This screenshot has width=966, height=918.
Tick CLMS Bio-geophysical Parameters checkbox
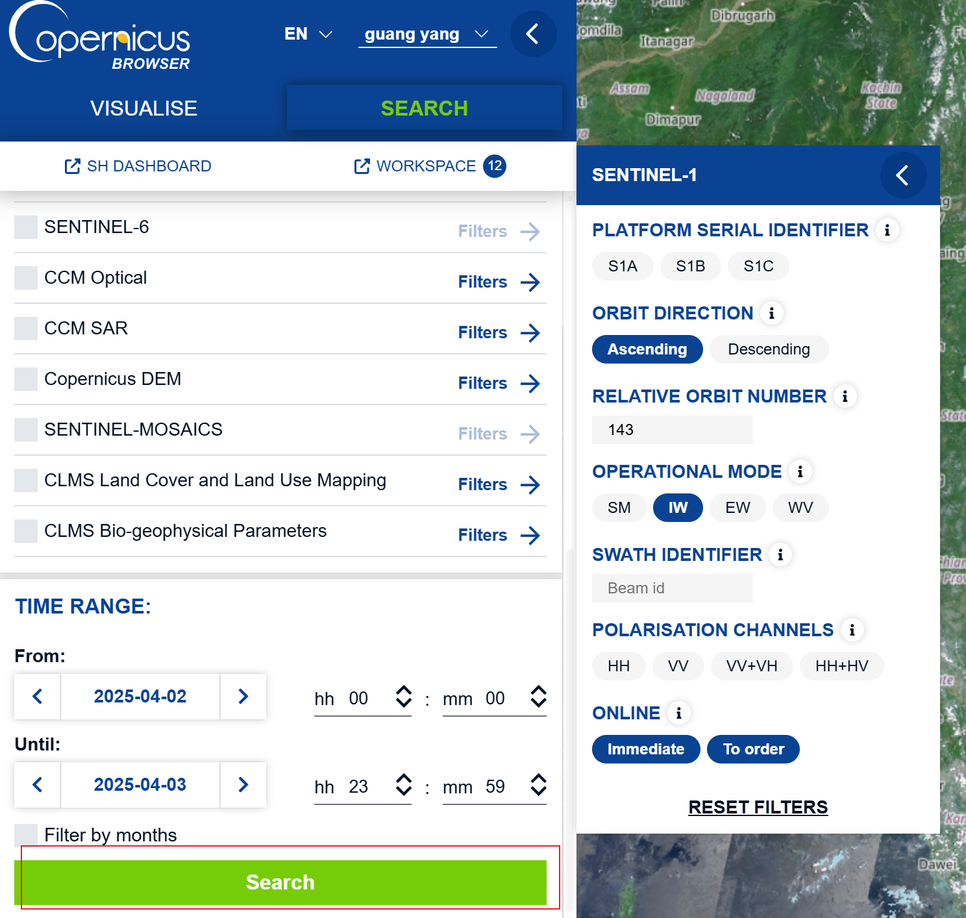[x=26, y=531]
